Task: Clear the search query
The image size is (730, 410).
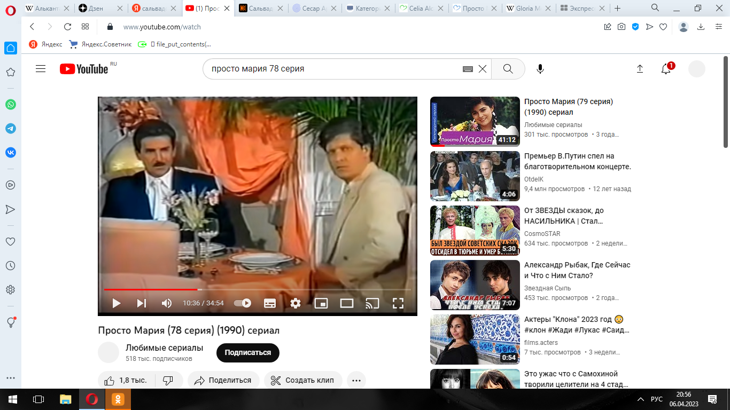Action: [483, 69]
